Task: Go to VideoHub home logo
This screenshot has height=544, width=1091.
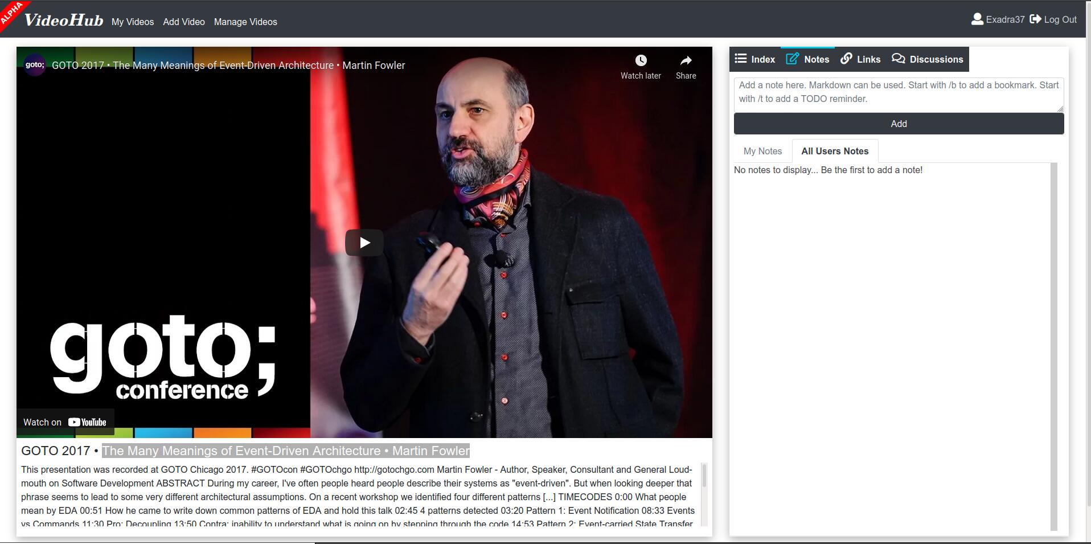Action: pos(64,21)
